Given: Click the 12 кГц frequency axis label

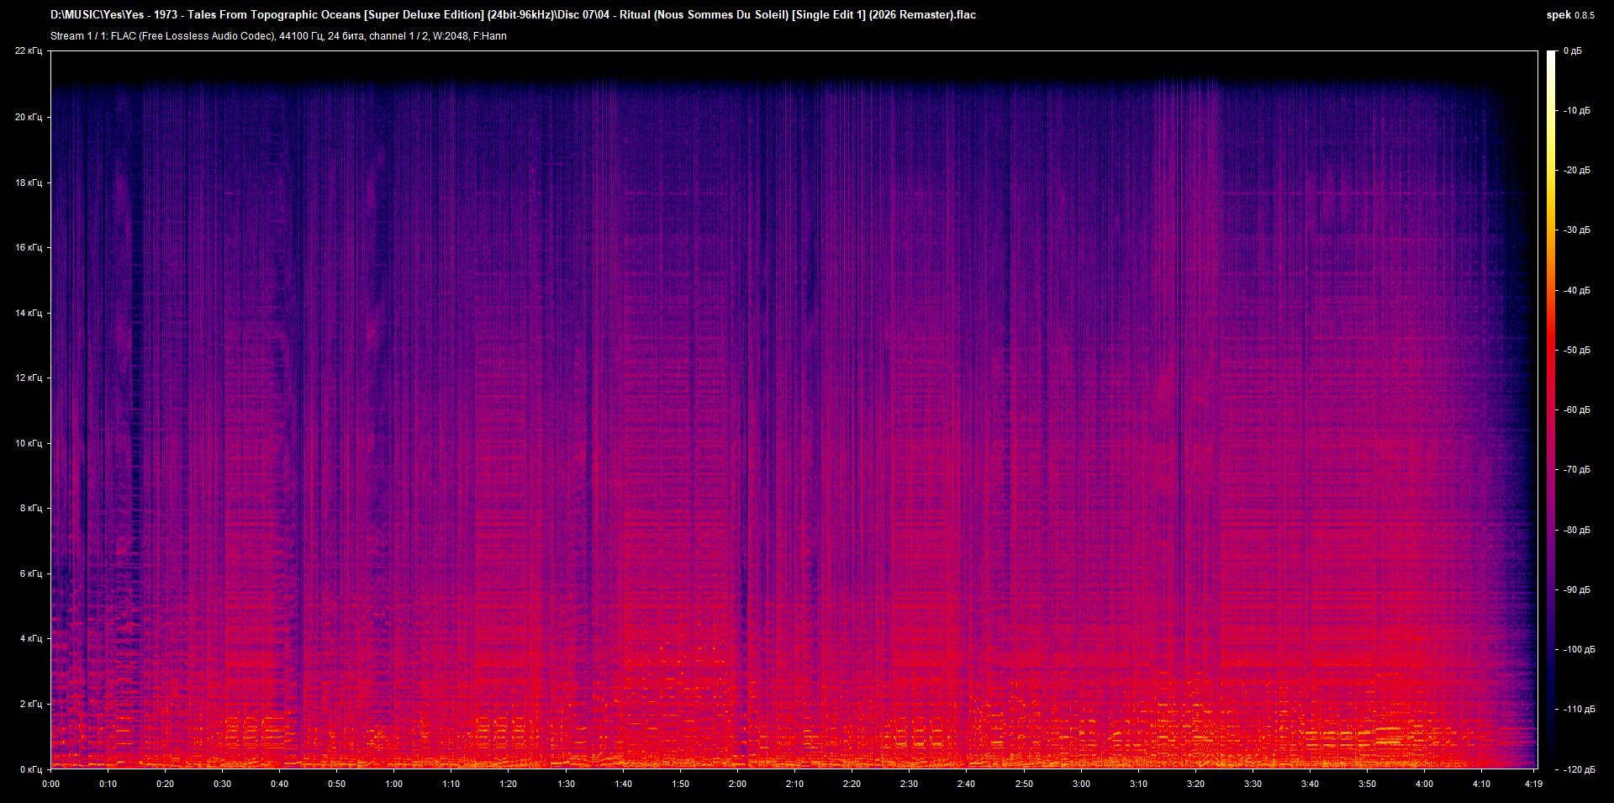Looking at the screenshot, I should click(29, 378).
